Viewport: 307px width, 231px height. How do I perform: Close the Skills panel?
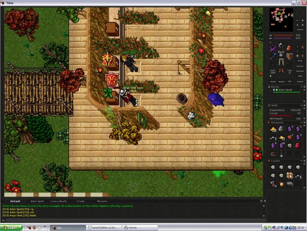(x=305, y=105)
